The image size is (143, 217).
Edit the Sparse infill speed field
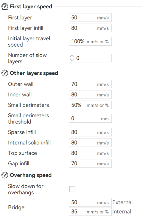90,132
